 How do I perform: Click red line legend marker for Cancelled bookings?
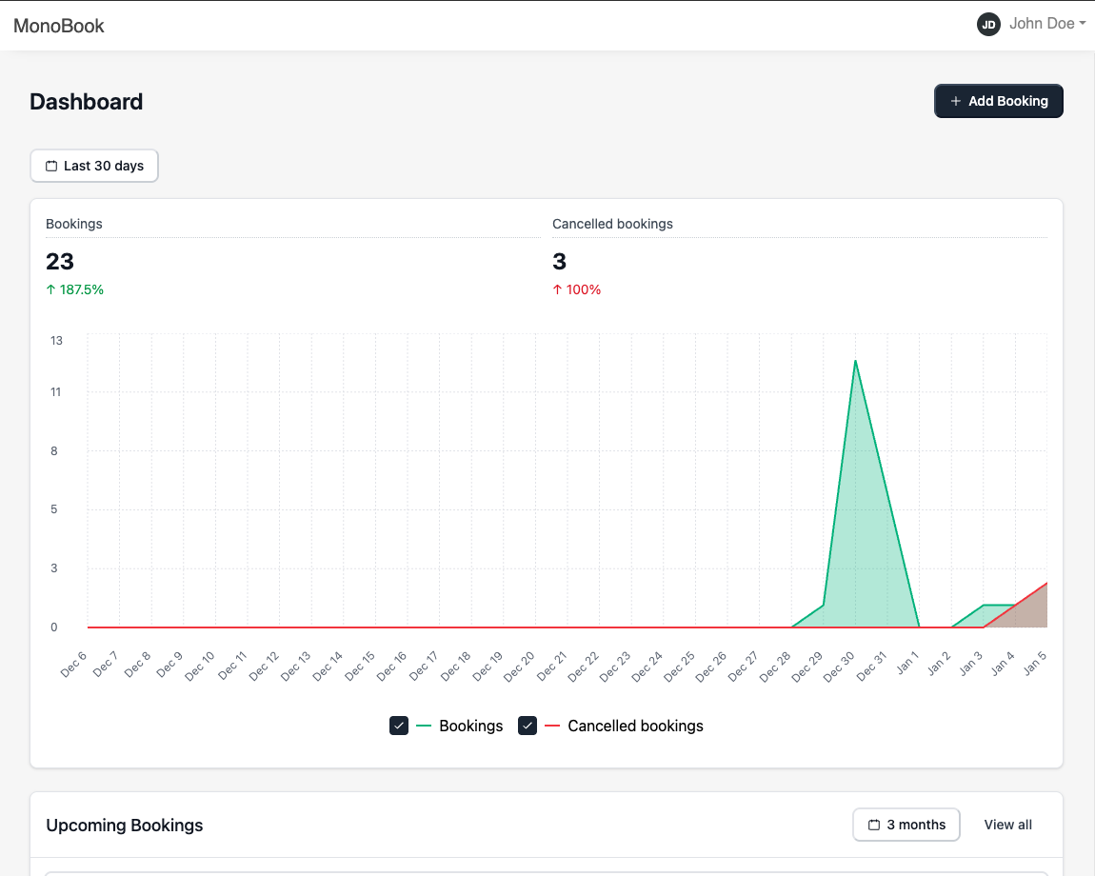click(551, 726)
